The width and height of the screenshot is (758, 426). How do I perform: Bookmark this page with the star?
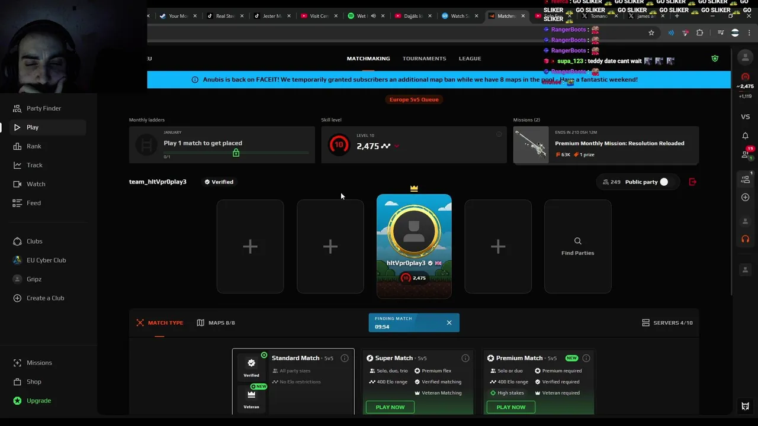tap(651, 33)
